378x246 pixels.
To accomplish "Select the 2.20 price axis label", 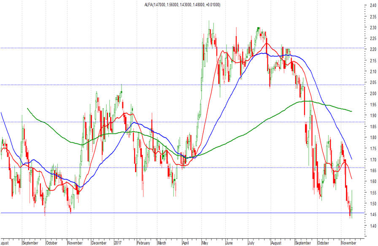I will pos(373,49).
